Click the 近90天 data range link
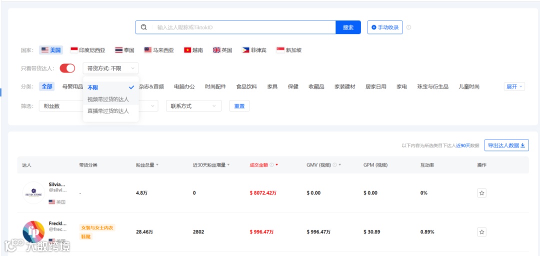Screen dimensions: 540x256 (463, 145)
